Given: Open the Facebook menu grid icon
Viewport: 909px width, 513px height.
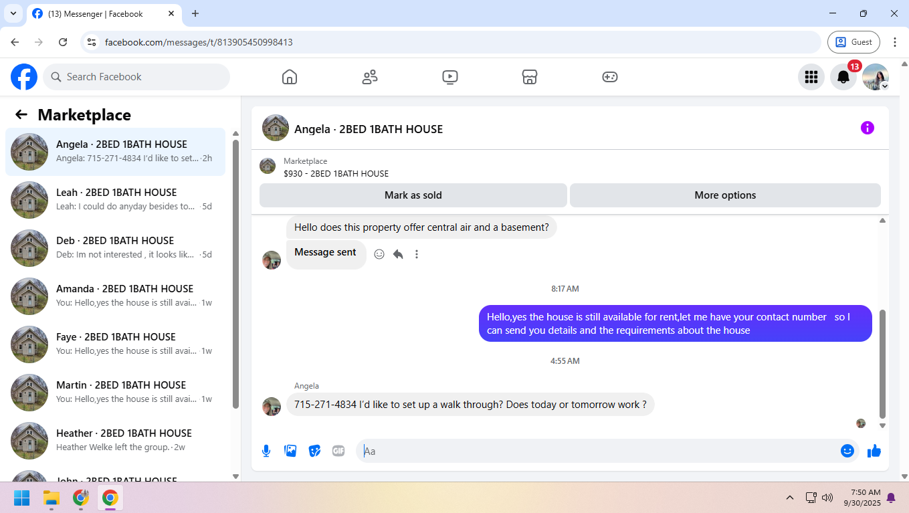Looking at the screenshot, I should tap(811, 77).
